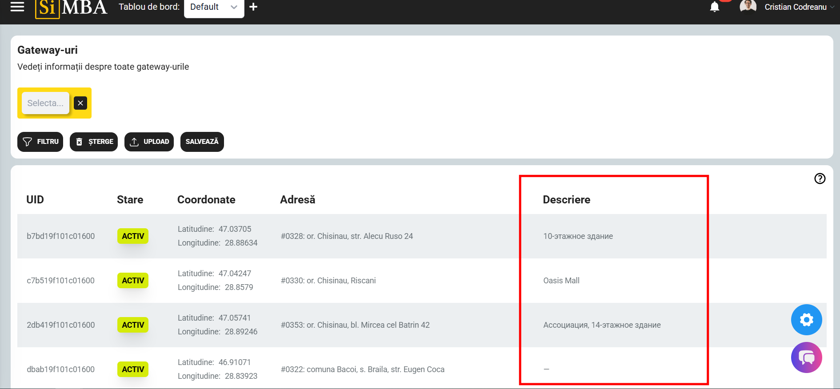The height and width of the screenshot is (389, 840).
Task: Click Cristian Codreanu's profile avatar
Action: click(x=748, y=6)
